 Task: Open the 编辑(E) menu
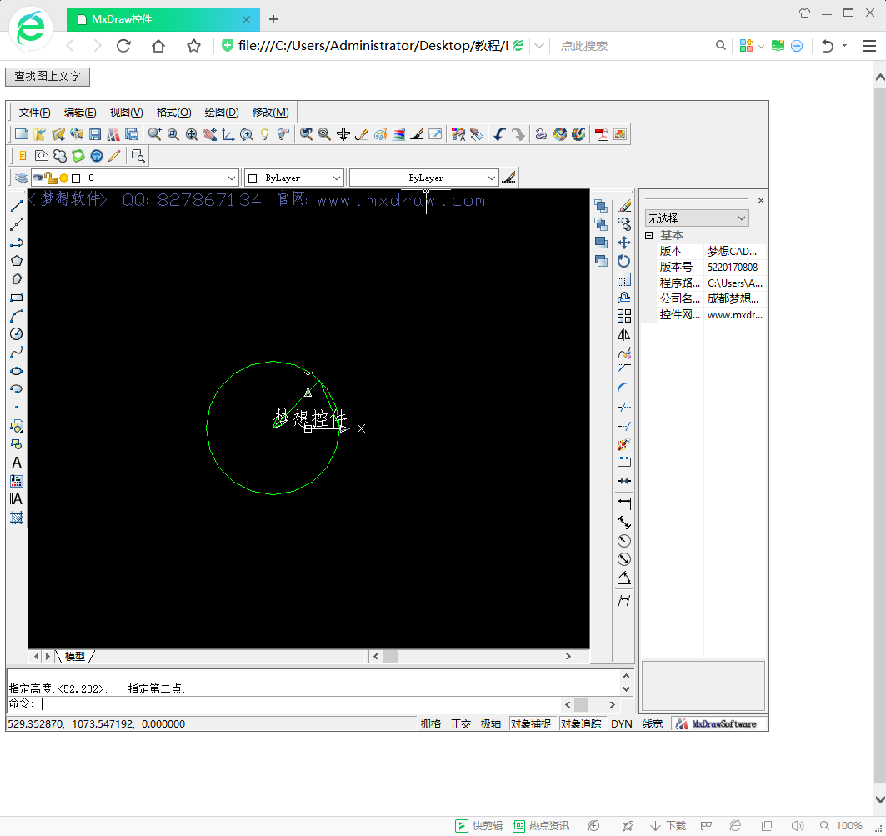pos(80,113)
